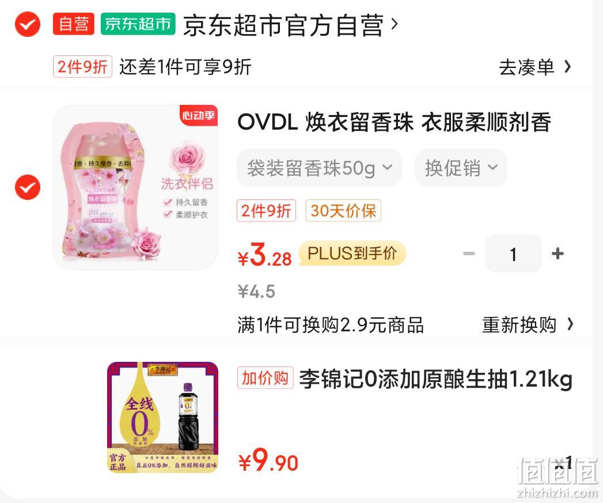Open the OVDL product thumbnail image
The width and height of the screenshot is (603, 503).
tap(135, 187)
